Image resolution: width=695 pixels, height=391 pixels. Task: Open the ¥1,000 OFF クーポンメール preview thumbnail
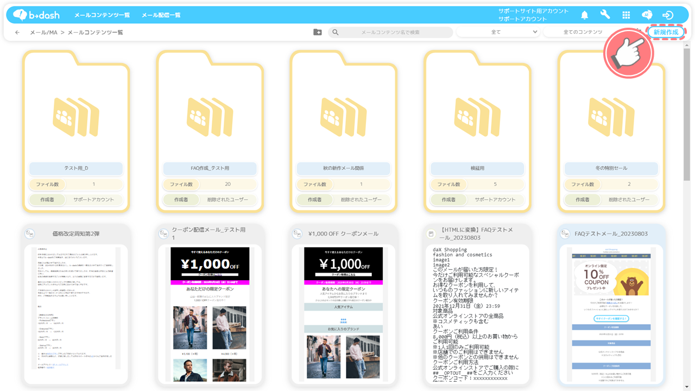click(344, 314)
